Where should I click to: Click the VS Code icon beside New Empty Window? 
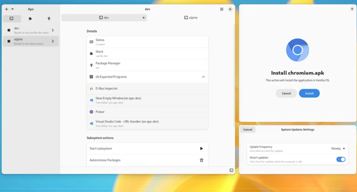(91, 100)
